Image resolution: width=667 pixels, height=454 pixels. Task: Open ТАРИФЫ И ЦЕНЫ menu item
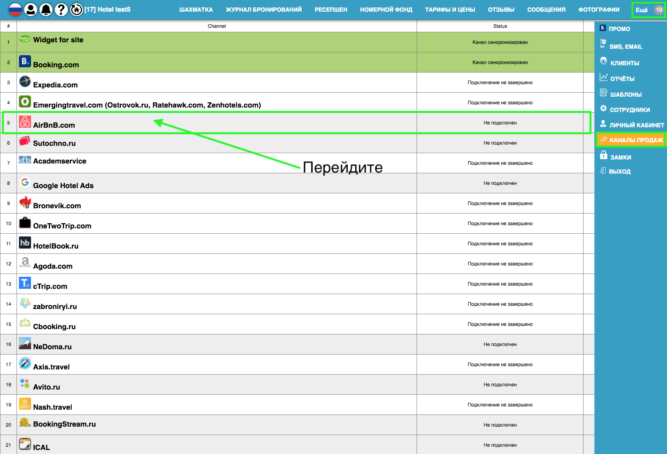click(450, 10)
